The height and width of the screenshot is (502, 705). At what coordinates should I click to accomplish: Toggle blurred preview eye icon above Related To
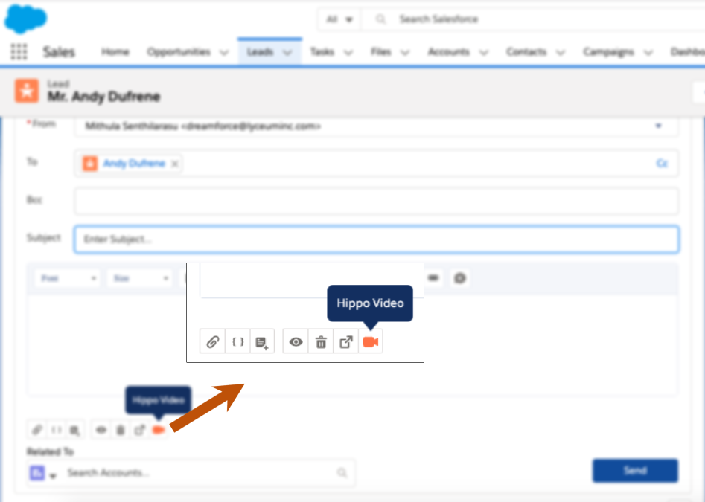pos(101,430)
